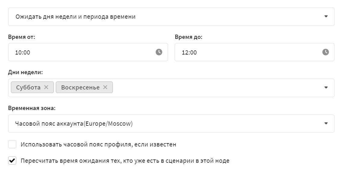Remove the Суббота tag with its X

[x=46, y=87]
